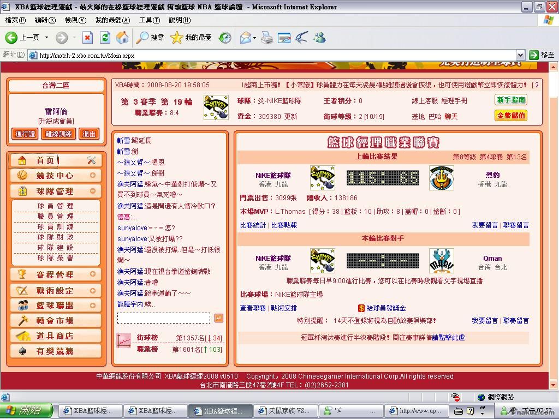Click the 烈豹 opponent team logo
The height and width of the screenshot is (419, 559).
click(441, 178)
